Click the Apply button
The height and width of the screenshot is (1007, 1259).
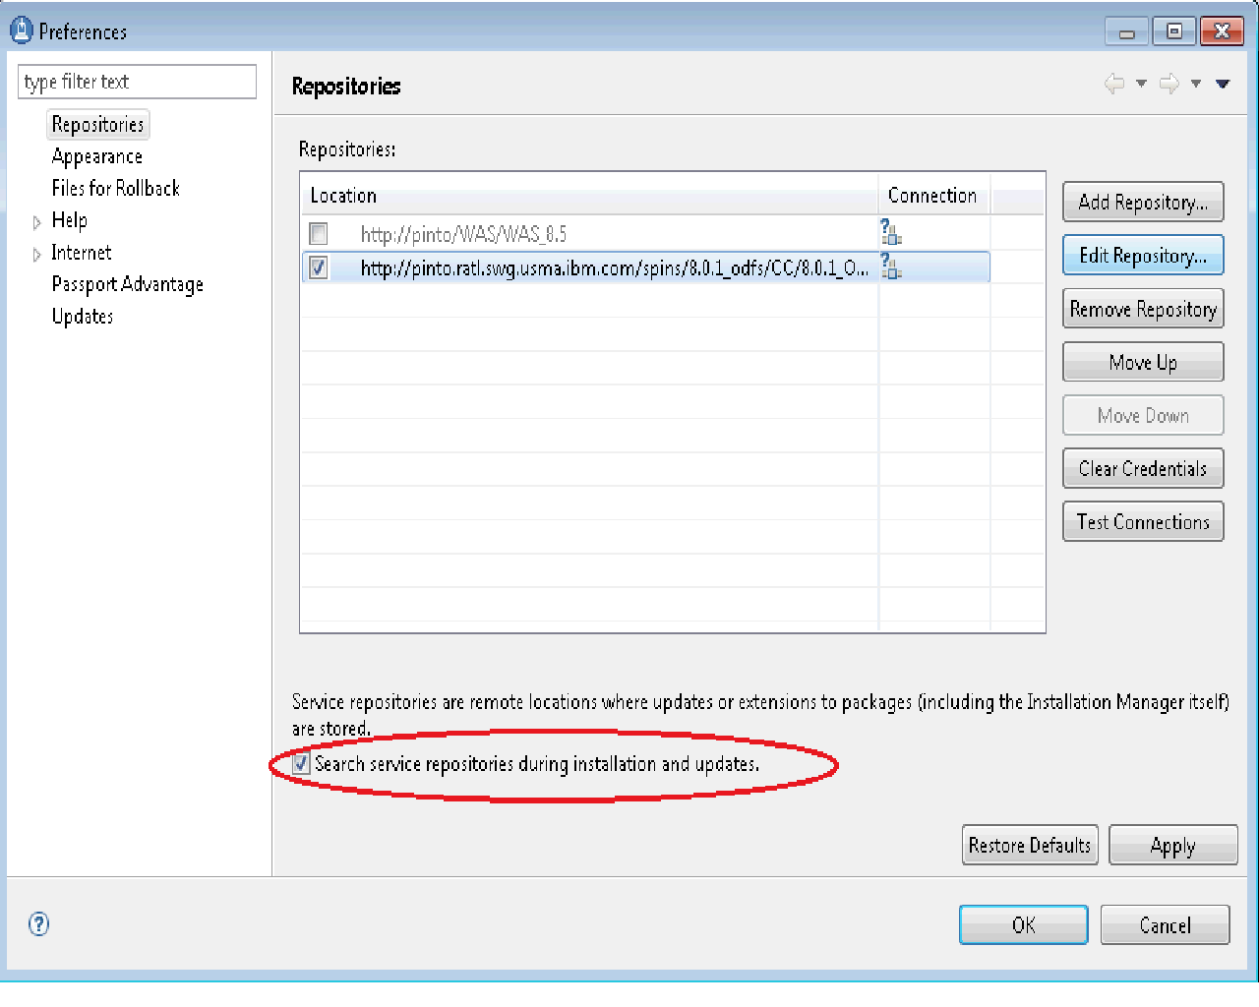point(1172,845)
